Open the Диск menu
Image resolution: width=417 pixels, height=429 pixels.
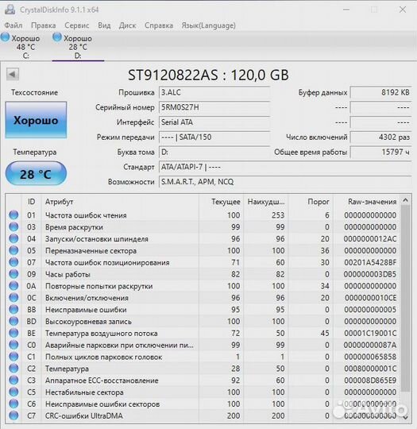click(x=127, y=25)
